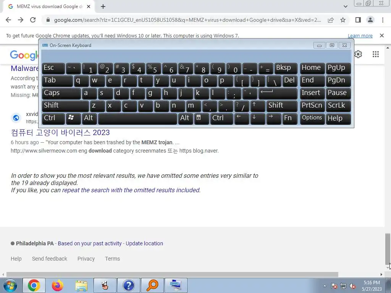Click the Tab key on the keyboard
Viewport: 391px width, 293px height.
coord(57,81)
